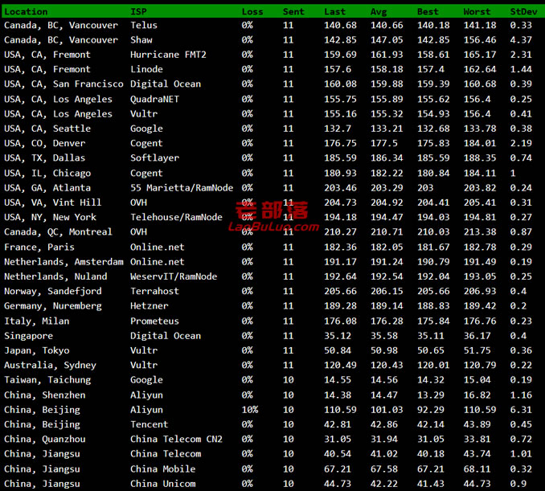Click the Worst value '156.46'
This screenshot has width=545, height=491.
point(480,40)
